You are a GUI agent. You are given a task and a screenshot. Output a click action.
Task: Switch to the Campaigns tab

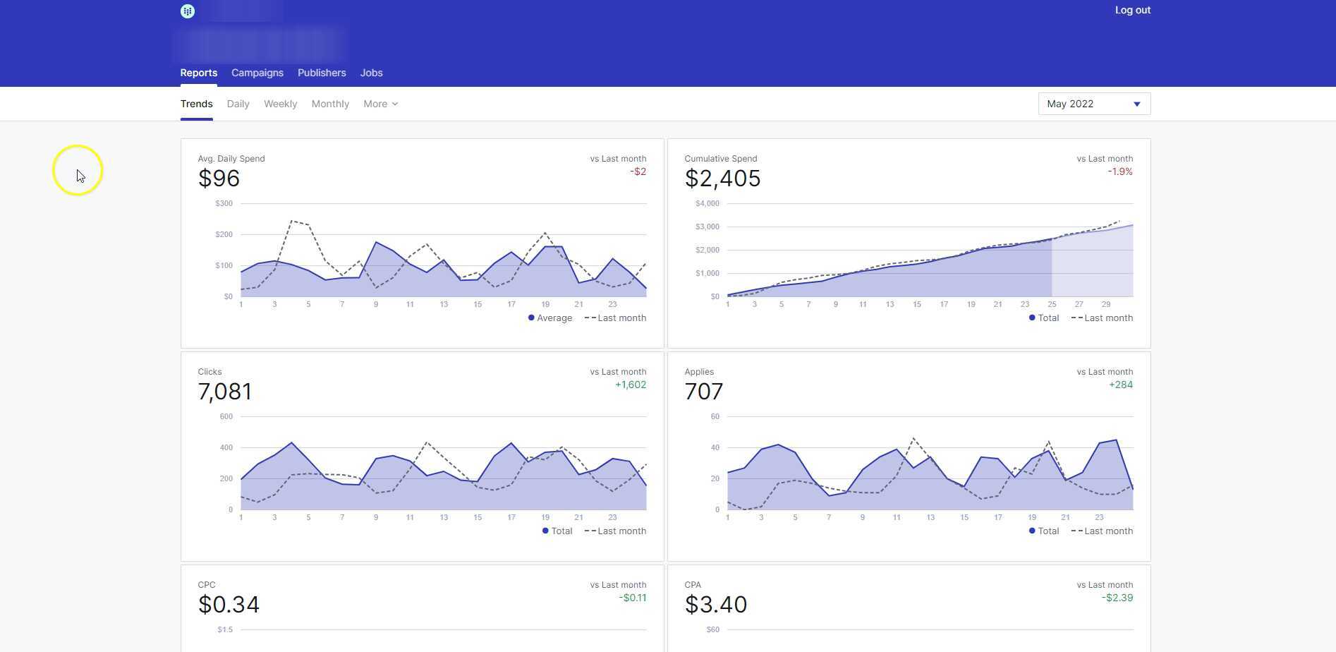[x=257, y=73]
